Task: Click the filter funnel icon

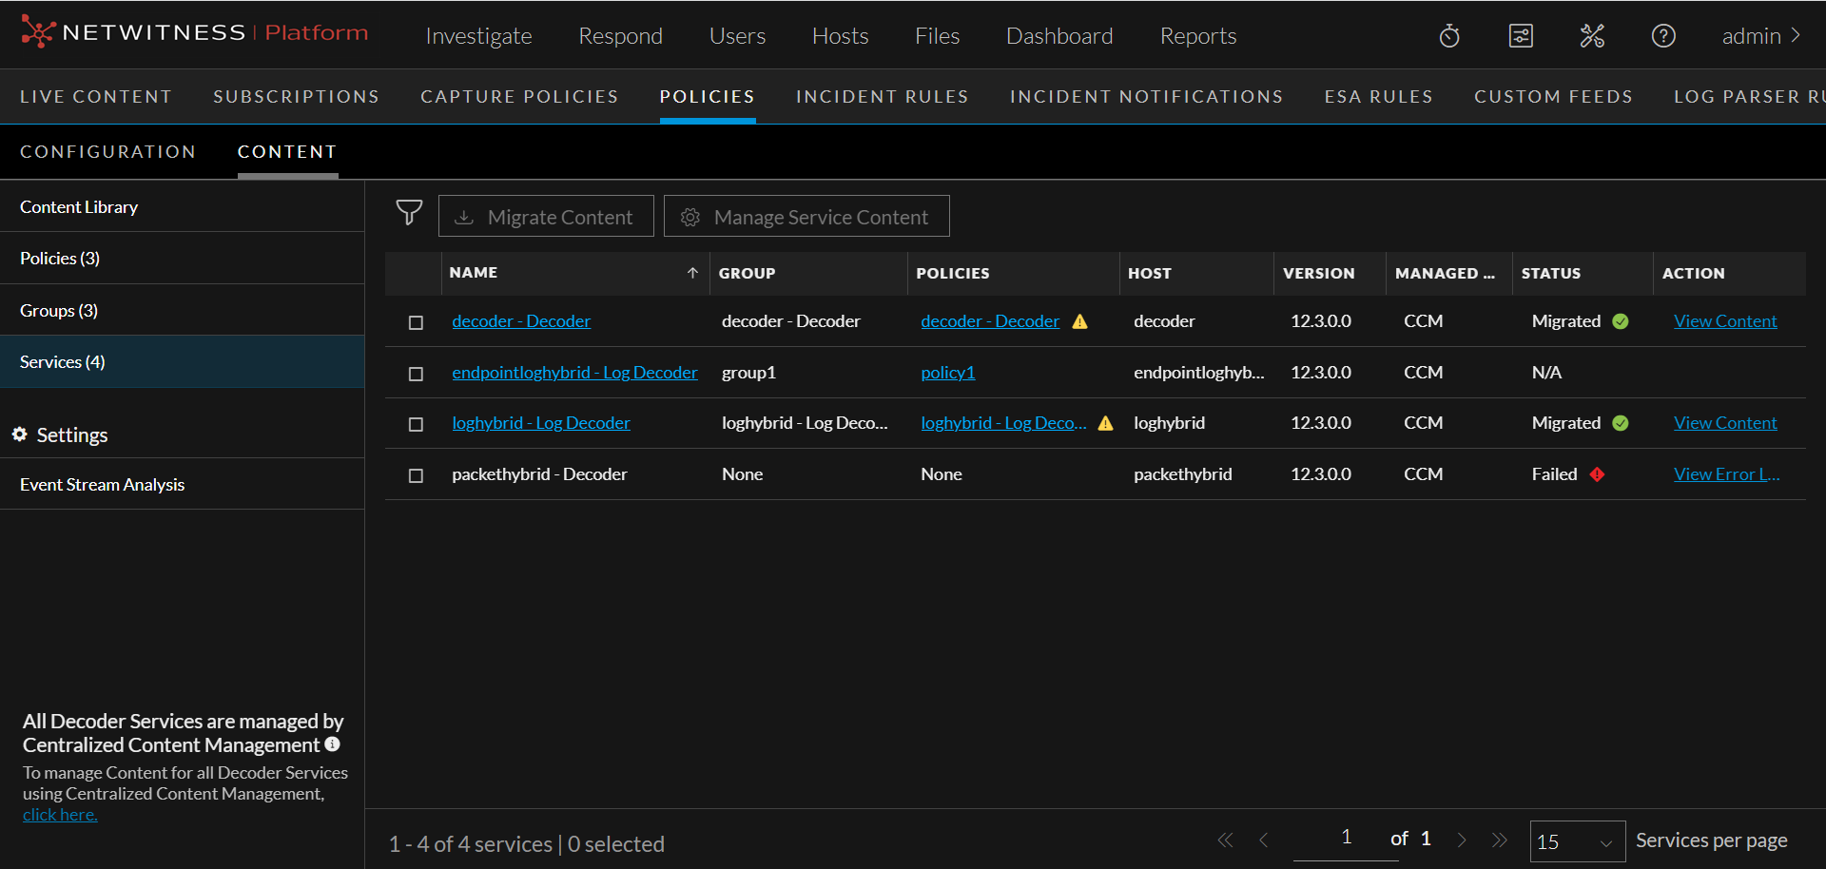Action: 409,213
